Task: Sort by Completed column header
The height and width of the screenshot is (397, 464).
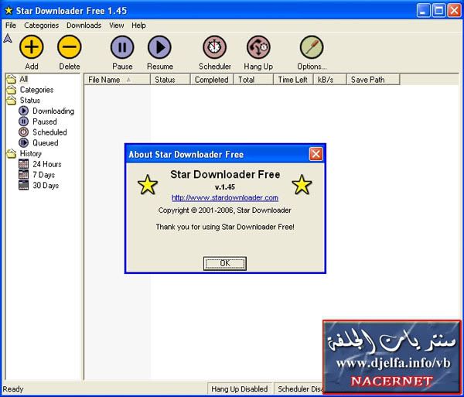Action: 212,80
